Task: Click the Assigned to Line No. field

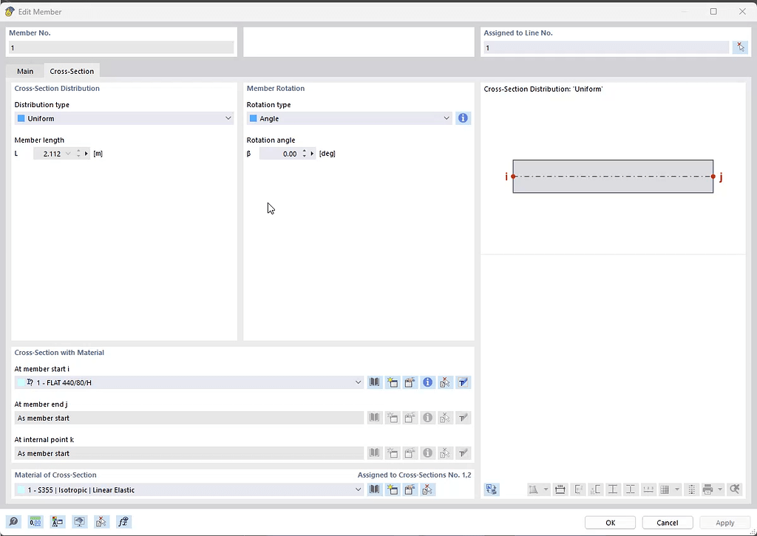Action: coord(605,47)
